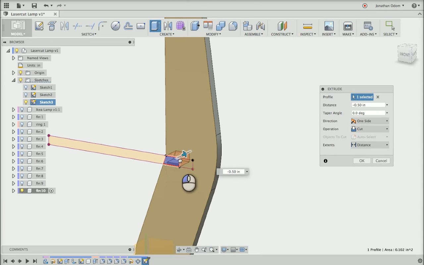Expand the fin:7 component
This screenshot has width=424, height=265.
[14, 169]
